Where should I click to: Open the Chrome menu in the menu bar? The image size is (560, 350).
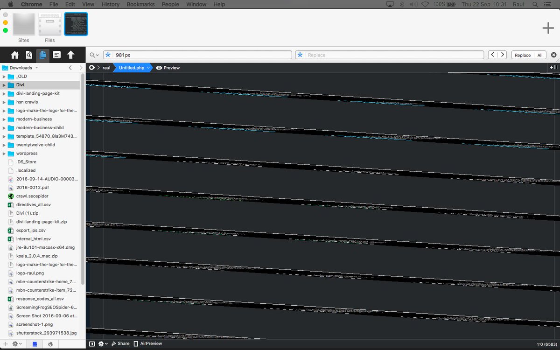click(x=31, y=4)
